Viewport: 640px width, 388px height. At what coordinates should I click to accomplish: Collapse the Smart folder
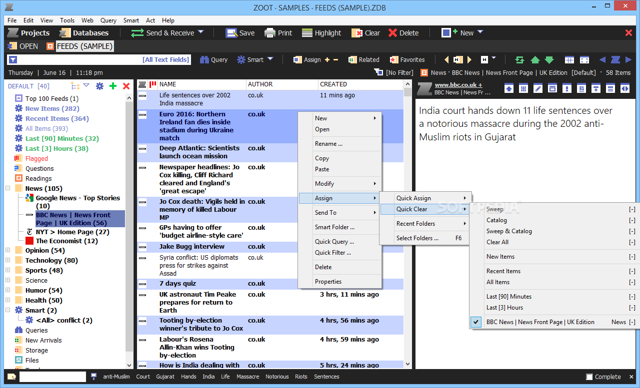7,311
